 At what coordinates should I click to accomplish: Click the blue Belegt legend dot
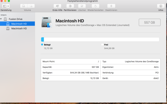click(x=42, y=45)
